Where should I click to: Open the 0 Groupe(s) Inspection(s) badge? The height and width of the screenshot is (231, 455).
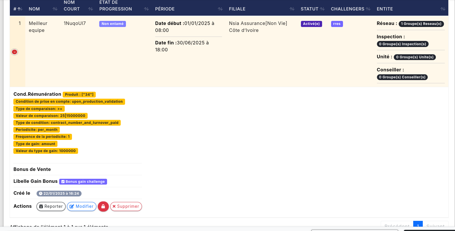click(402, 44)
